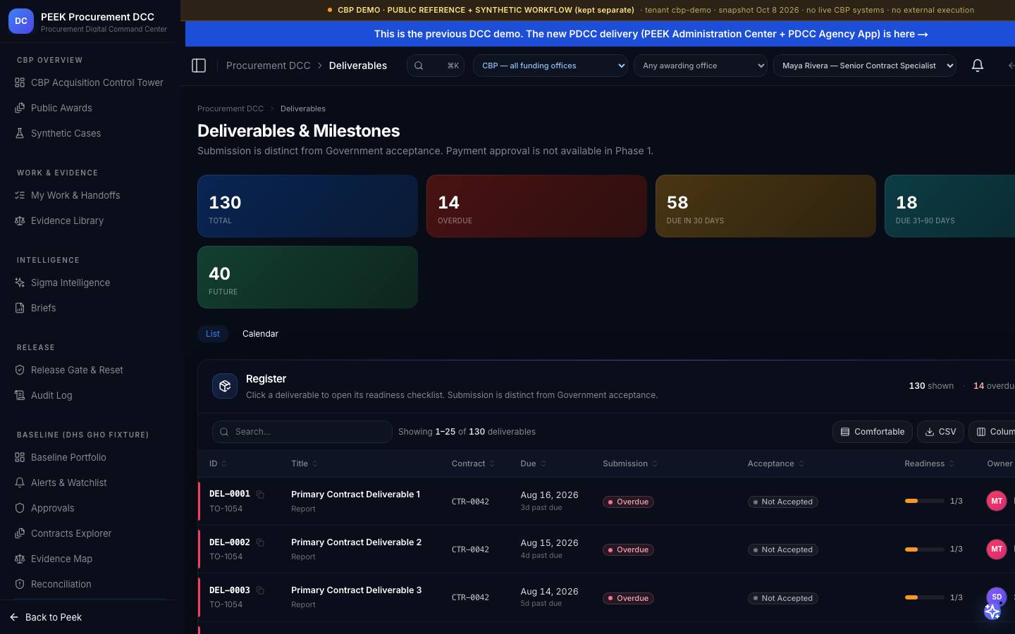The height and width of the screenshot is (634, 1015).
Task: Open the awarding office dropdown
Action: coord(701,66)
